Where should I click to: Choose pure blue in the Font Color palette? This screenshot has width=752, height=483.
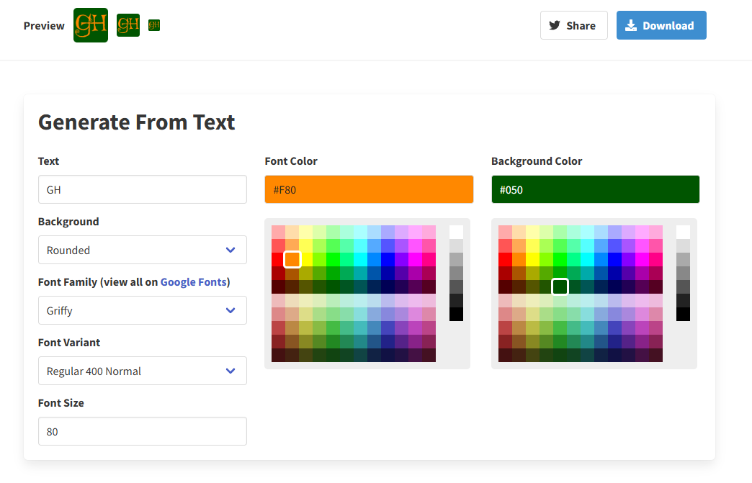click(388, 259)
